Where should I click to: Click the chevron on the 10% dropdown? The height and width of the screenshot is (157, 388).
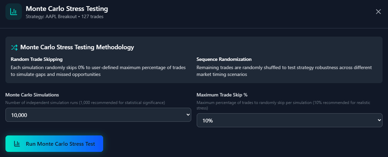coord(379,120)
